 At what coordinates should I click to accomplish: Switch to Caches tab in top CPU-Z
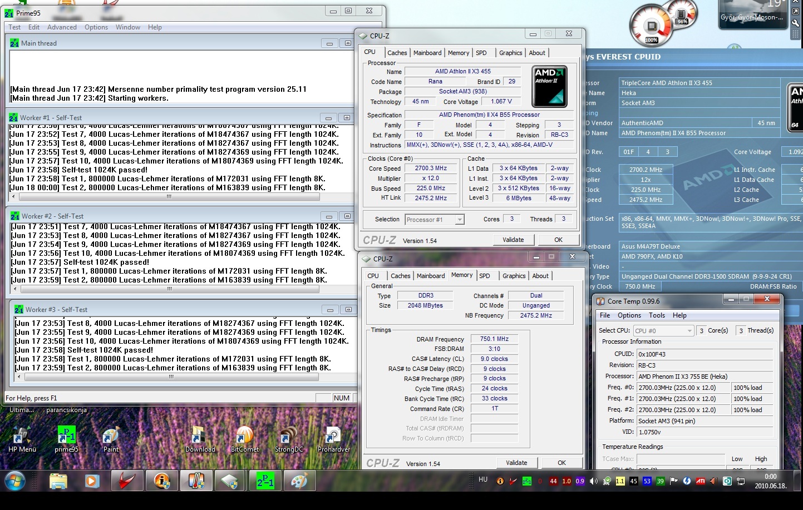coord(397,53)
